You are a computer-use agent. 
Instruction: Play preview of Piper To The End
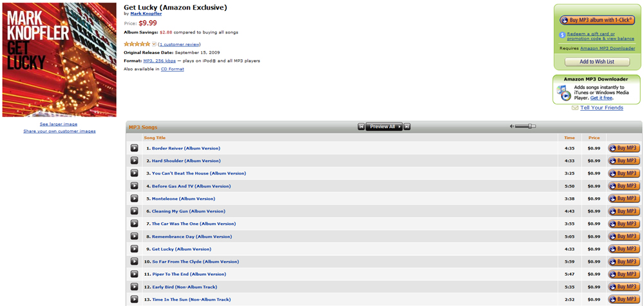(135, 274)
